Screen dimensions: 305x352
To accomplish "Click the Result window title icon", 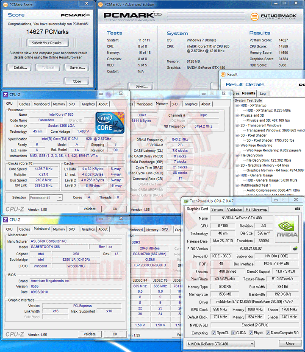I will point(223,74).
